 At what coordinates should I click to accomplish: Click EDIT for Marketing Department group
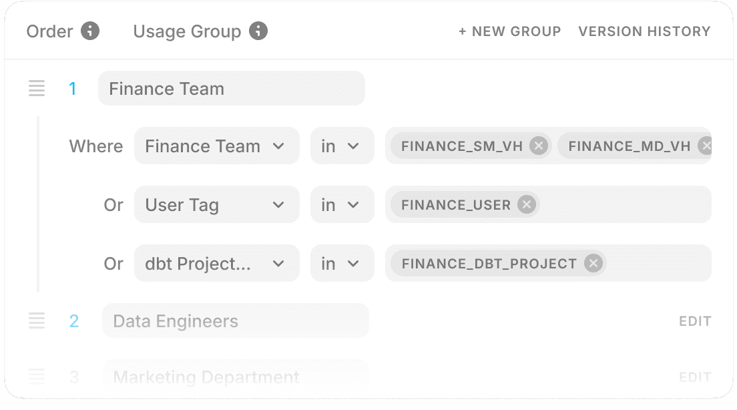tap(695, 377)
